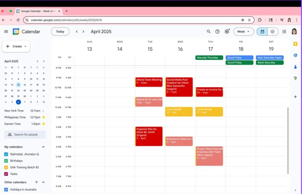Open Brainstorm ideas event
Image resolution: width=302 pixels, height=194 pixels.
[x=179, y=141]
